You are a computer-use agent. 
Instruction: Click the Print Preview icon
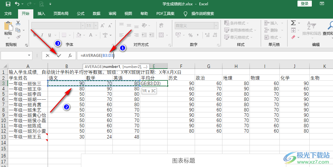(41, 4)
